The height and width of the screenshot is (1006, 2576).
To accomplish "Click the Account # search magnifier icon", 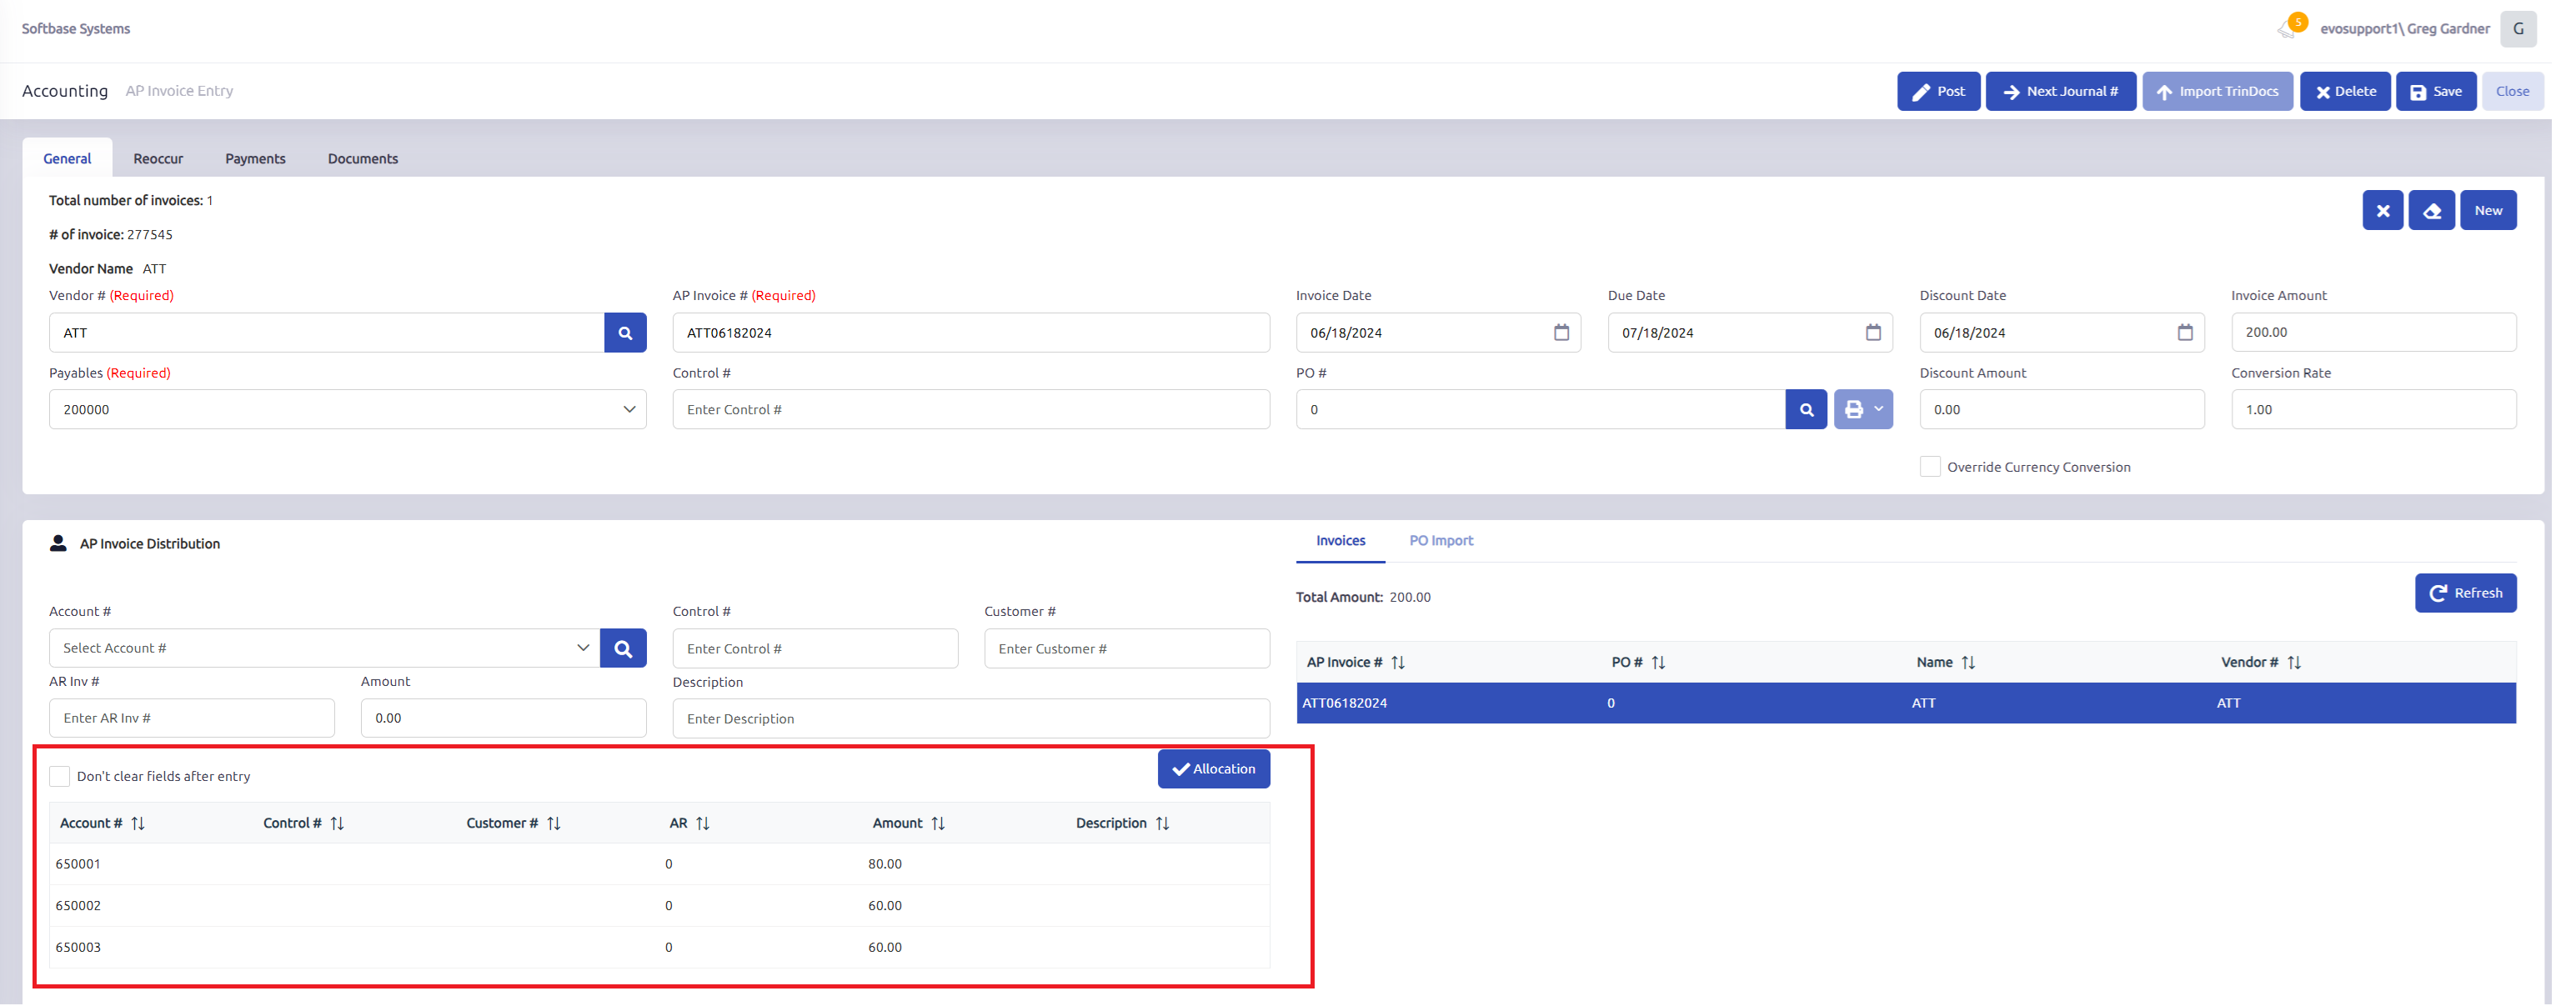I will [623, 649].
